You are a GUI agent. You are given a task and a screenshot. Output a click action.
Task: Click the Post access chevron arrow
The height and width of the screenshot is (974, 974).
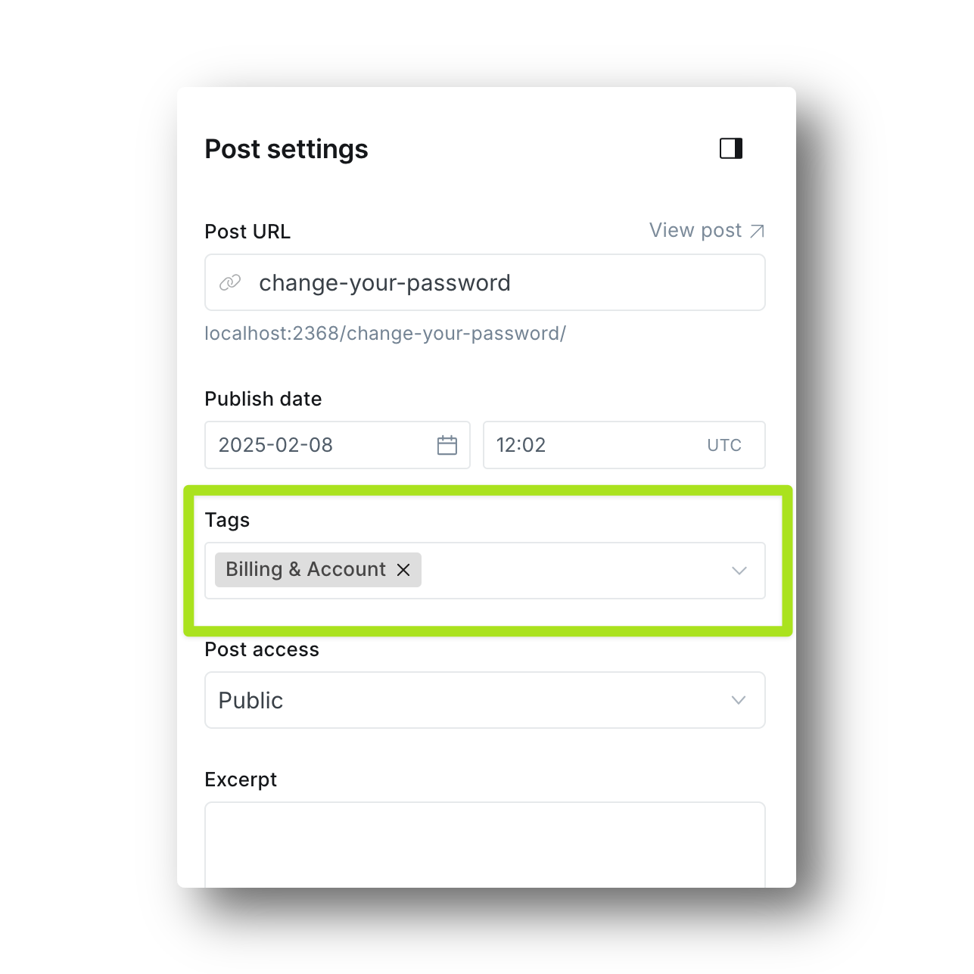click(x=739, y=701)
